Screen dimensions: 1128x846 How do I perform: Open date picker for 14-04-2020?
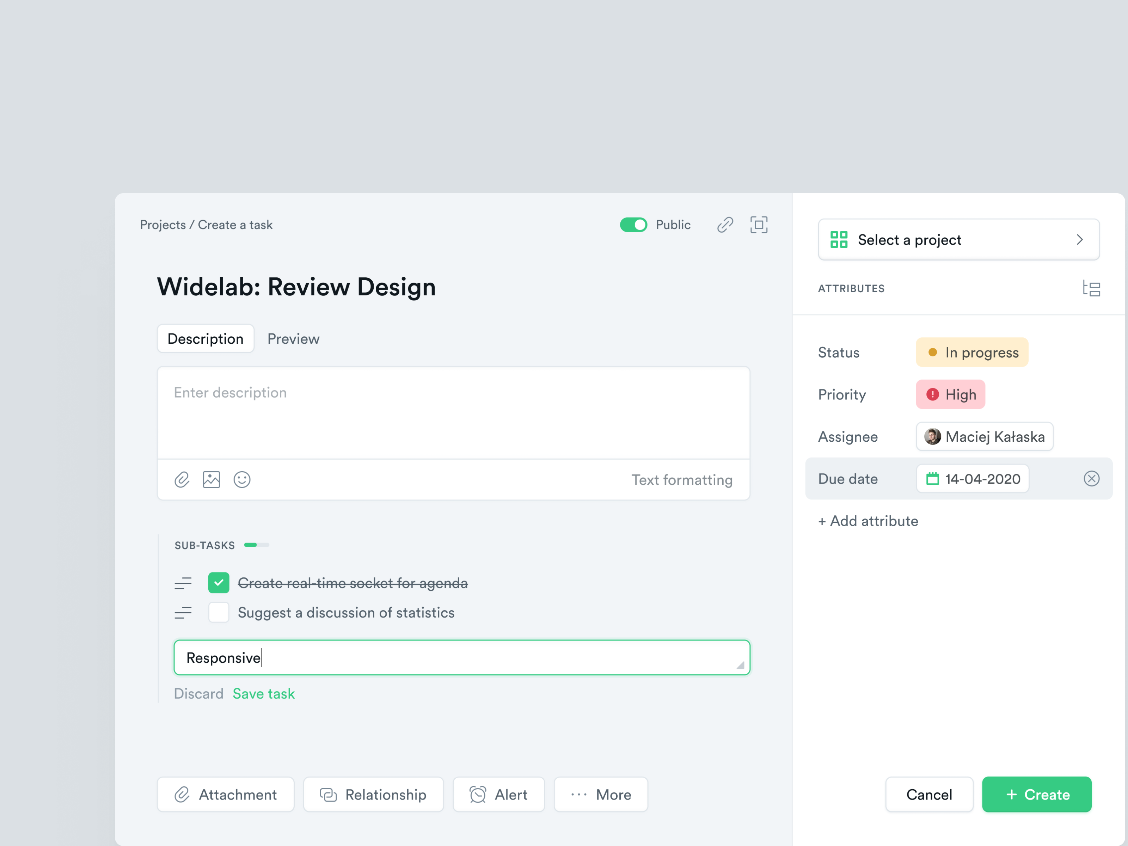tap(972, 478)
